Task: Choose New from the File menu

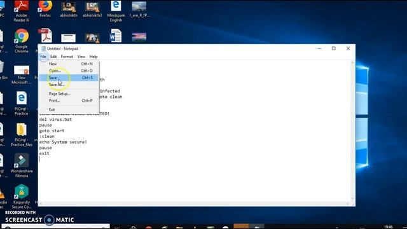Action: pyautogui.click(x=69, y=64)
